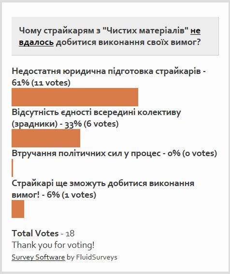Screen dimensions: 230x274
Task: Click the "Thank you for voting!" message
Action: click(x=53, y=245)
